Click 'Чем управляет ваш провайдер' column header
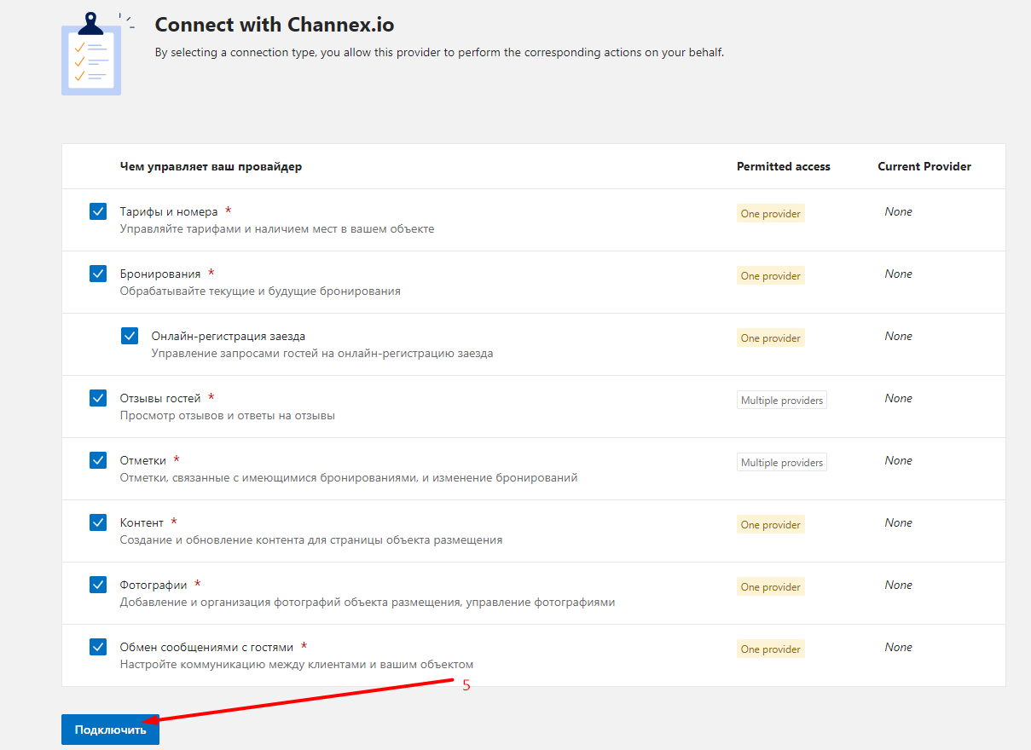1031x750 pixels. coord(211,166)
